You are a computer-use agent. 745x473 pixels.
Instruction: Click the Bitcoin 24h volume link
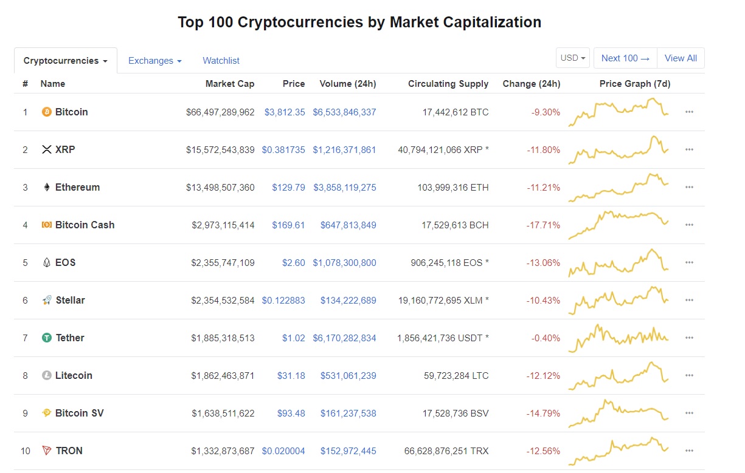pos(348,112)
